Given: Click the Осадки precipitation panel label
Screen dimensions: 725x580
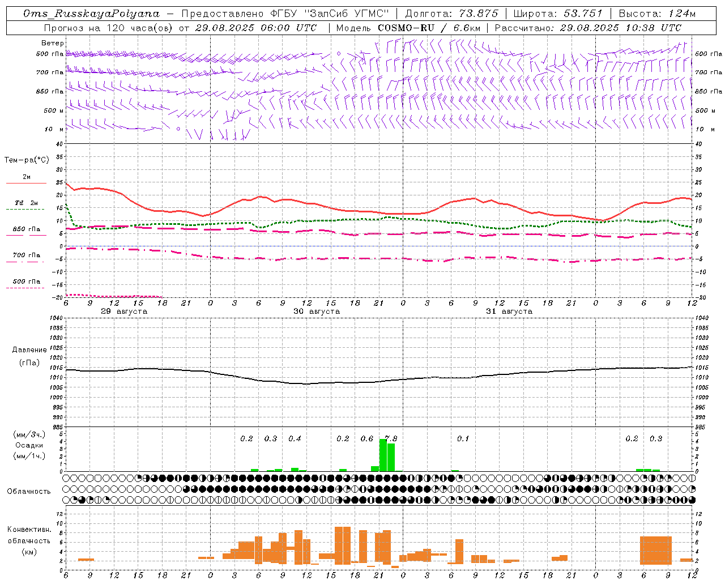Looking at the screenshot, I should point(29,445).
